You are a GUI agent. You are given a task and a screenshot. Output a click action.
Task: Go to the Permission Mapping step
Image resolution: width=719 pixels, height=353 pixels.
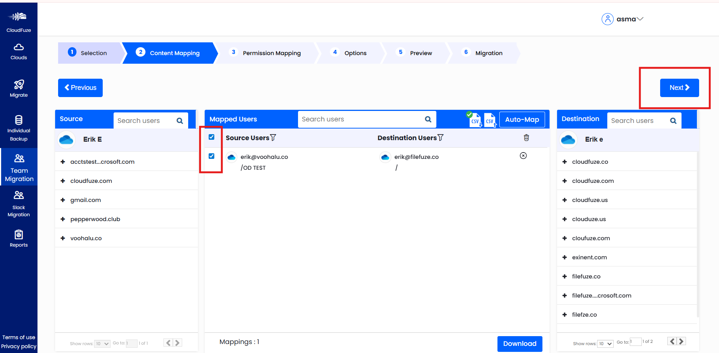(271, 53)
